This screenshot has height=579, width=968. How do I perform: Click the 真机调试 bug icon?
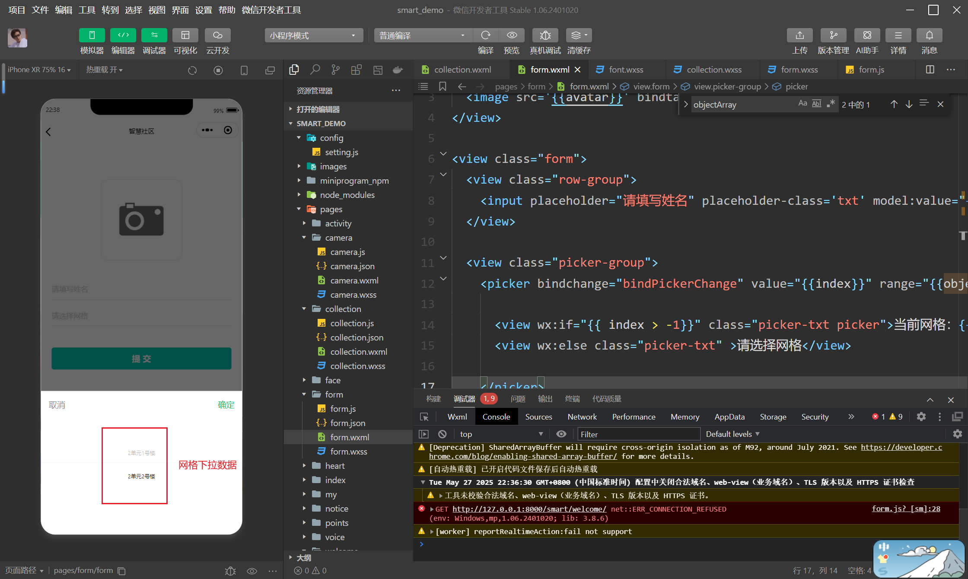click(545, 35)
